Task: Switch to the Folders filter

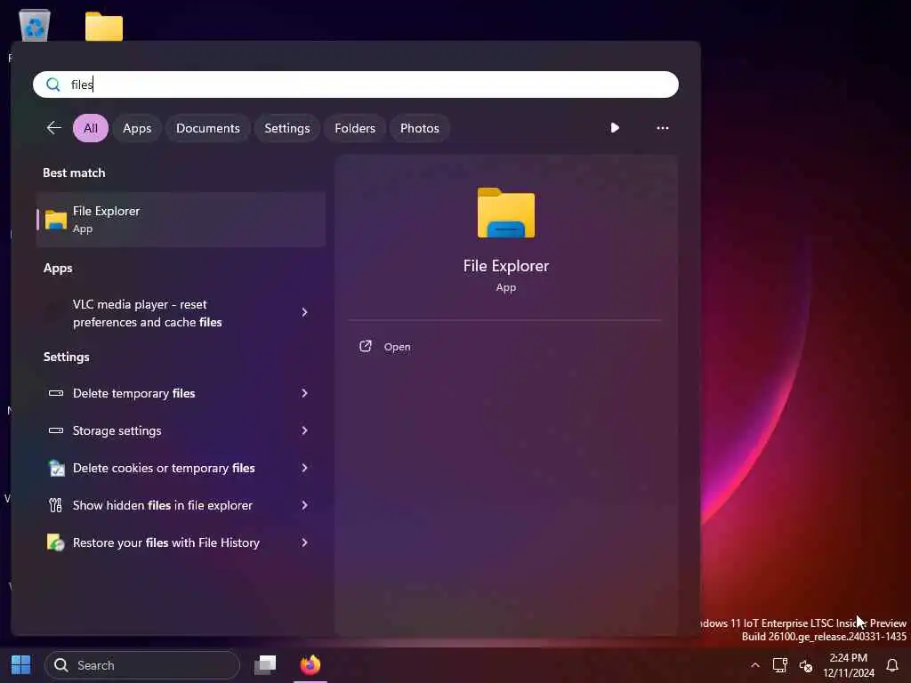Action: click(355, 128)
